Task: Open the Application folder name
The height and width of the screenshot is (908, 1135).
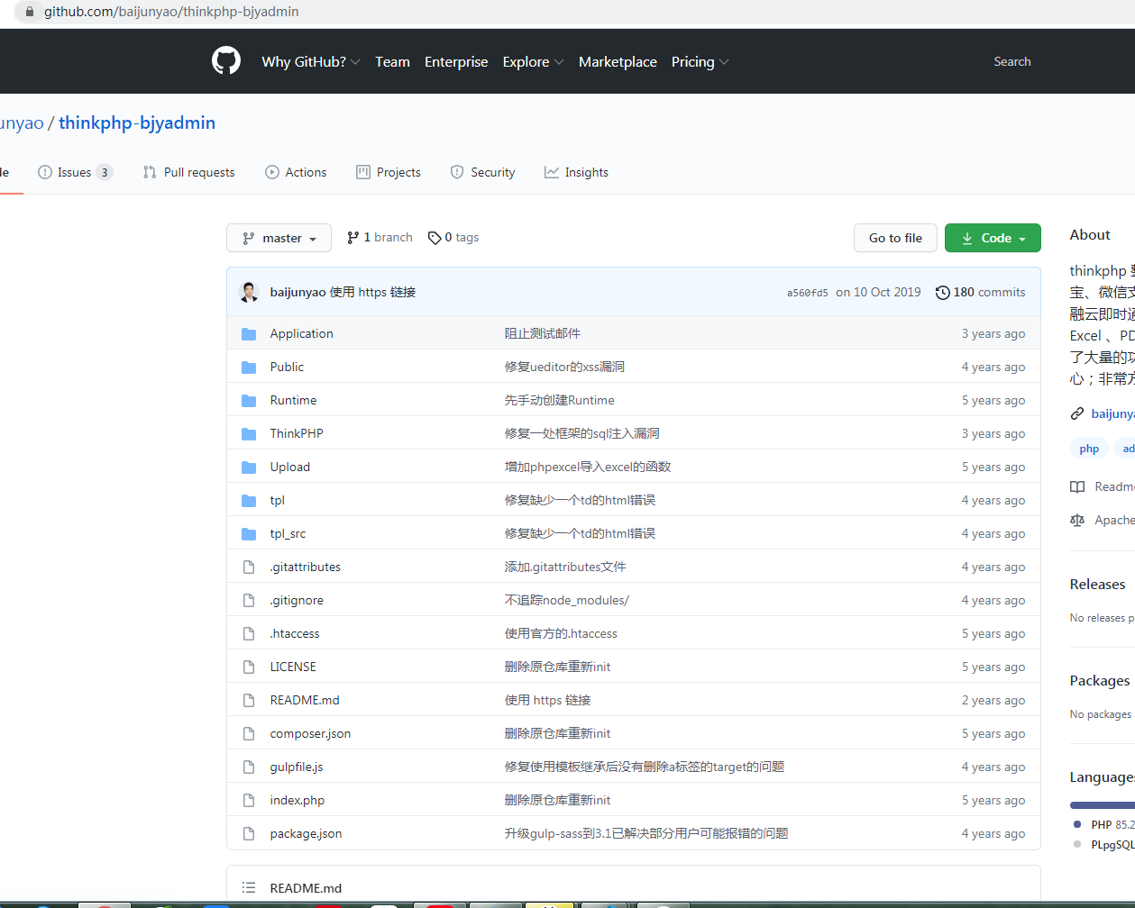Action: (301, 333)
